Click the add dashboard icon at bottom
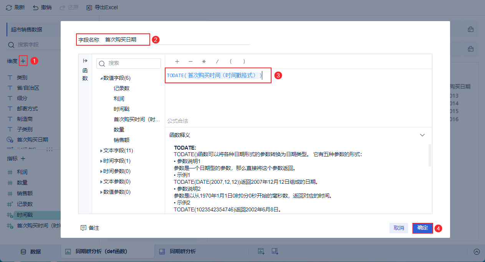The image size is (485, 262). tap(275, 252)
